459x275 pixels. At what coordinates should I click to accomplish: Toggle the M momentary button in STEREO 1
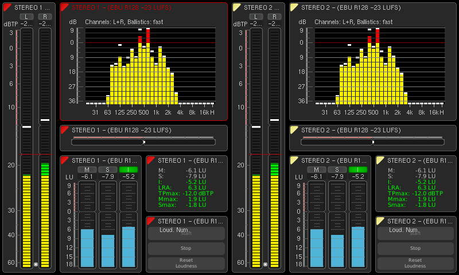click(87, 170)
